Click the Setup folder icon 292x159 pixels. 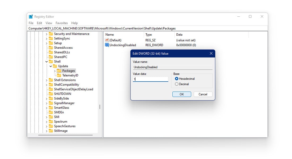(51, 43)
